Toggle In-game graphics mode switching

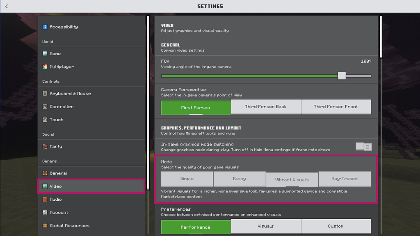[x=364, y=147]
